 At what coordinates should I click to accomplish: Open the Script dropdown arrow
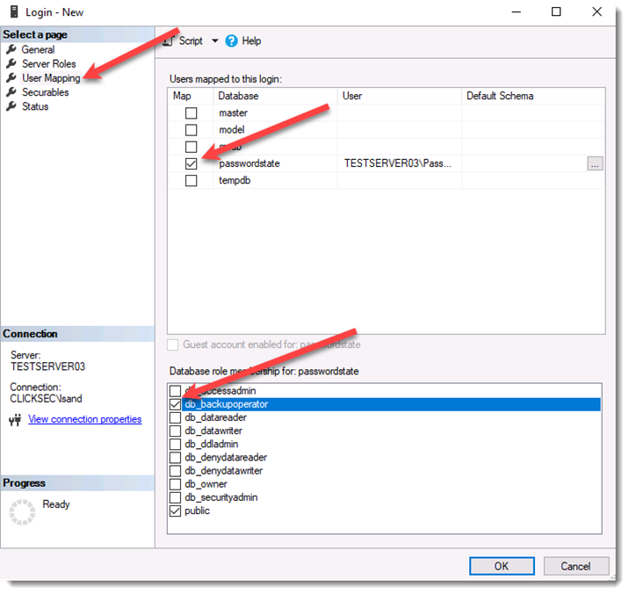pyautogui.click(x=215, y=41)
